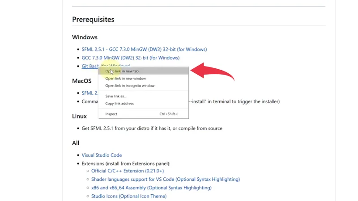Click the Linux section heading
Viewport: 358px width, 201px height.
pyautogui.click(x=79, y=116)
